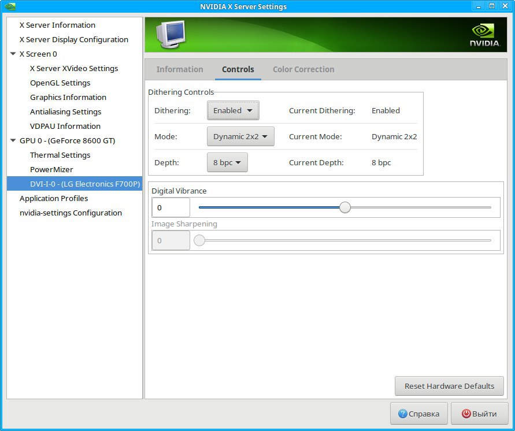The height and width of the screenshot is (431, 515).
Task: Open X Server Display Configuration
Action: click(x=73, y=39)
